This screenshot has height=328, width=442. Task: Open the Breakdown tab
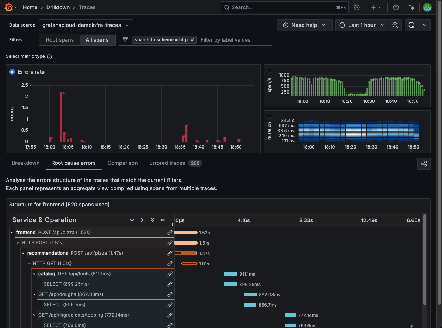25,163
